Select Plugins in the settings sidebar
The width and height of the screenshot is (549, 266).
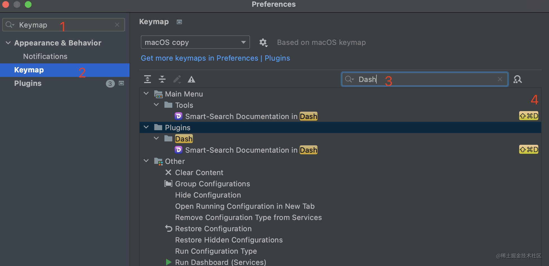coord(28,83)
